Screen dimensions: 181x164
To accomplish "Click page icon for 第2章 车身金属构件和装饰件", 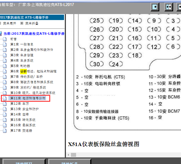I will click(x=5, y=50).
